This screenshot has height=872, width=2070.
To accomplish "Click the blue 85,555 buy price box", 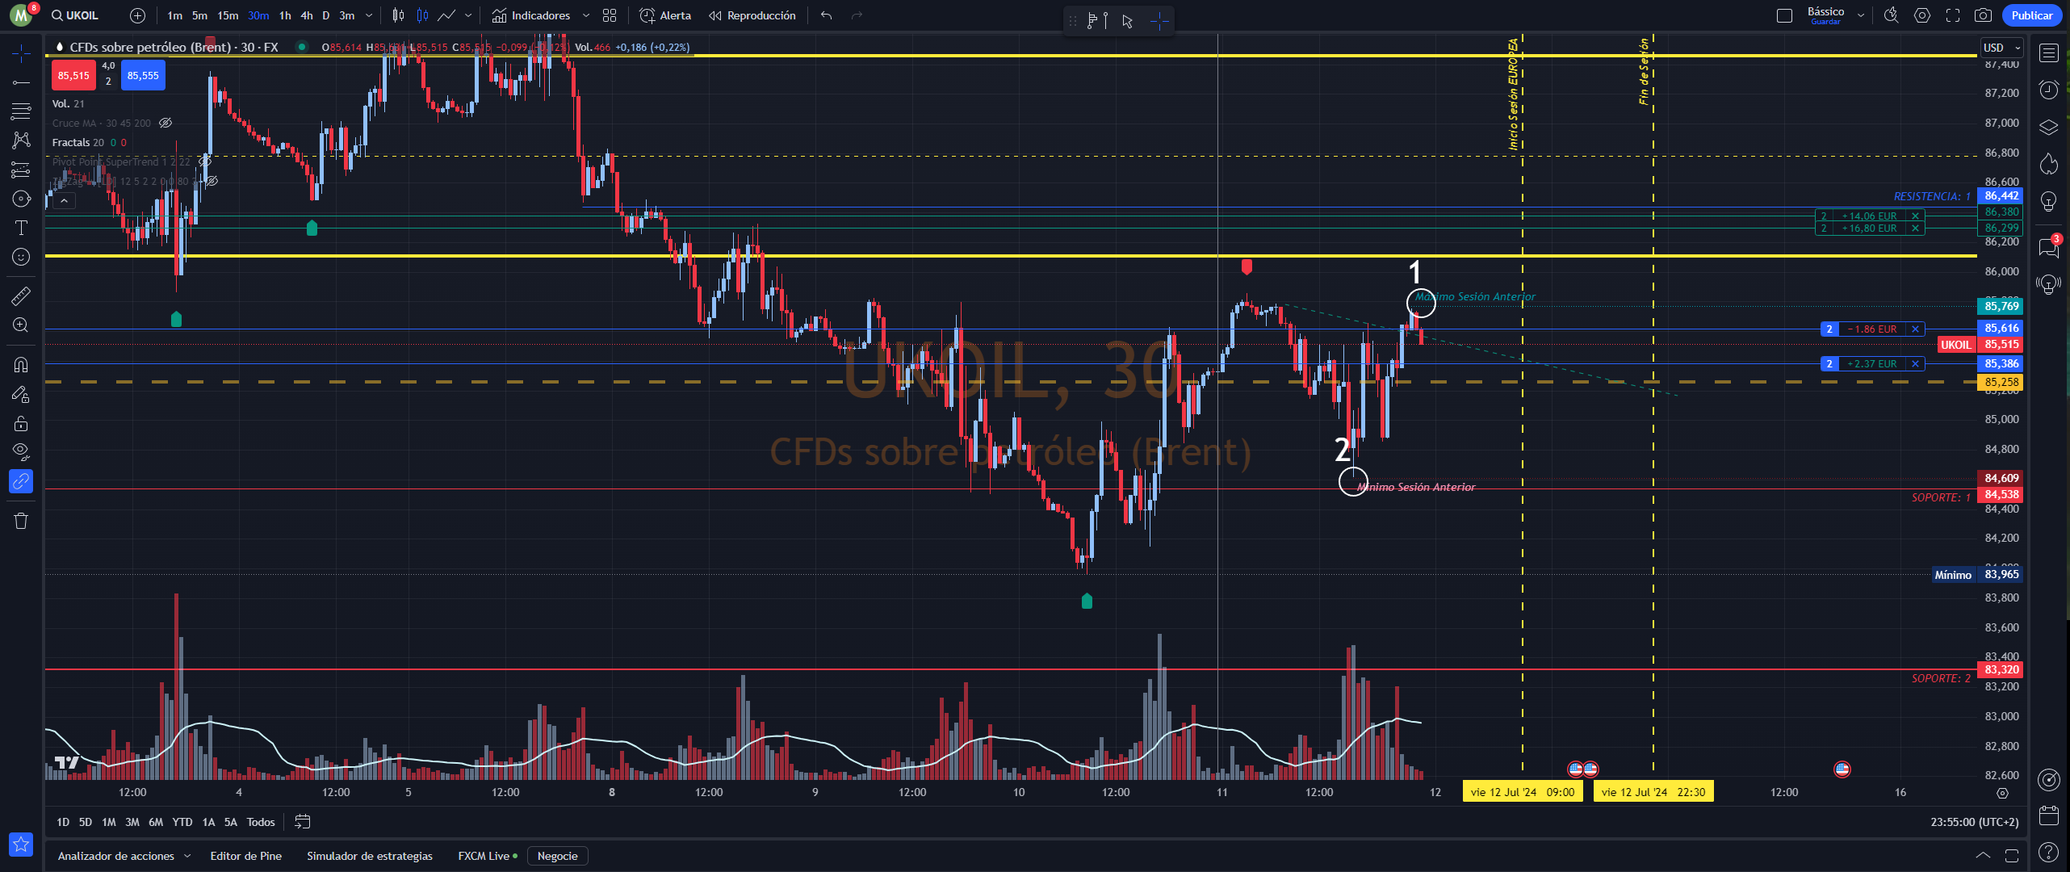I will coord(143,75).
